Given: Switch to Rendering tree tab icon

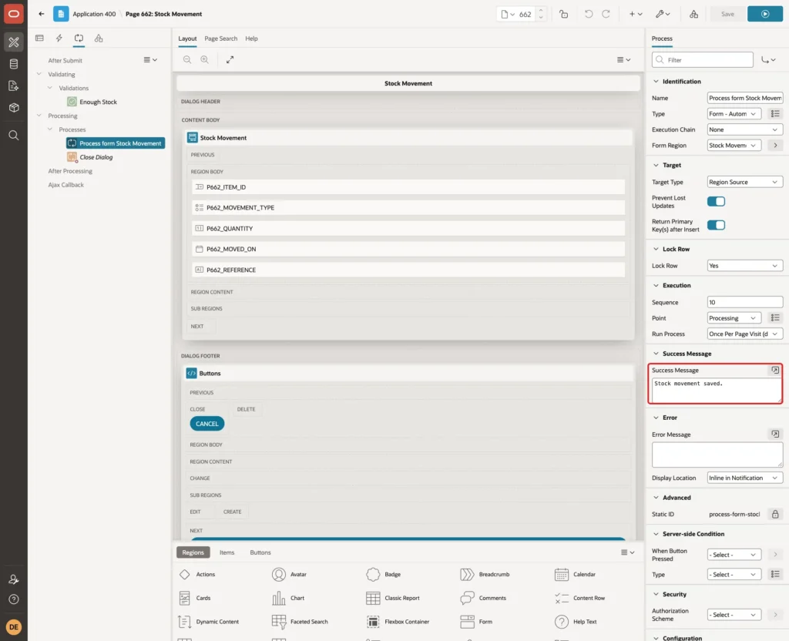Looking at the screenshot, I should 40,39.
